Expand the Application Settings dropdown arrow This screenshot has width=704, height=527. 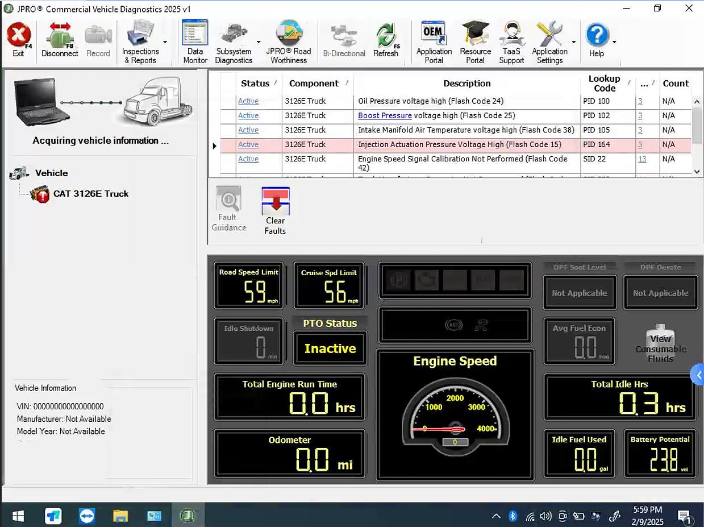click(x=573, y=41)
